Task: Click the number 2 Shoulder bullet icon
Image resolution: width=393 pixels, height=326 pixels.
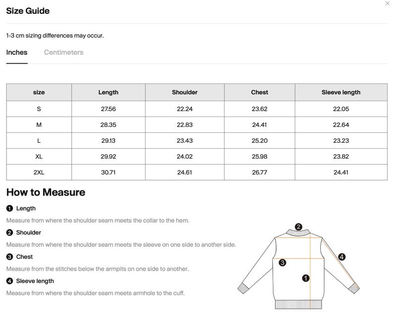Action: 9,233
